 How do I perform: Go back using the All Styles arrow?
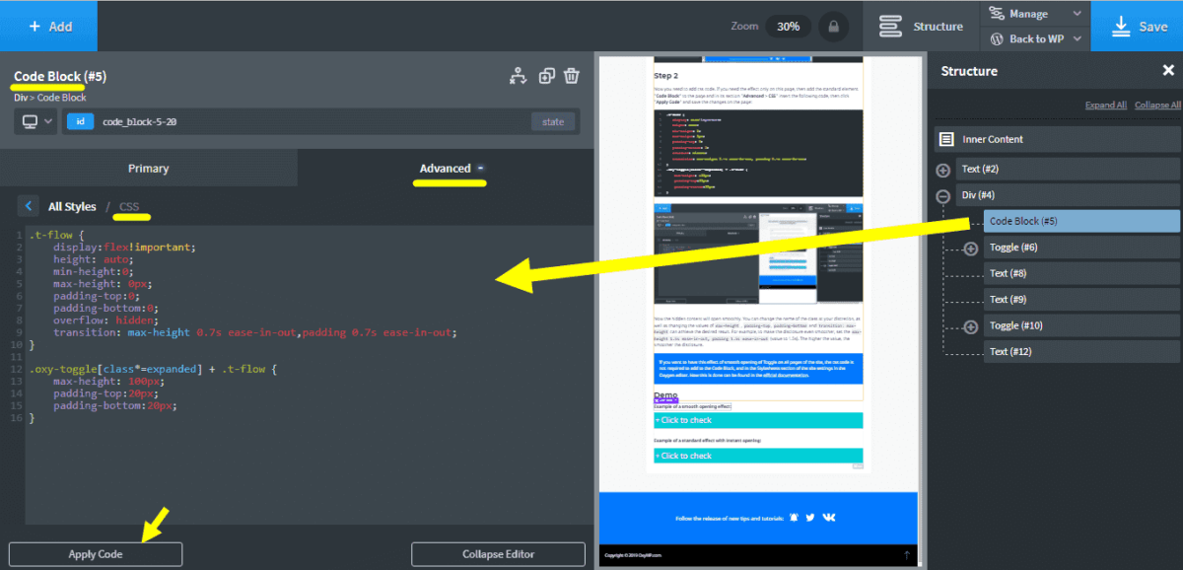point(28,206)
